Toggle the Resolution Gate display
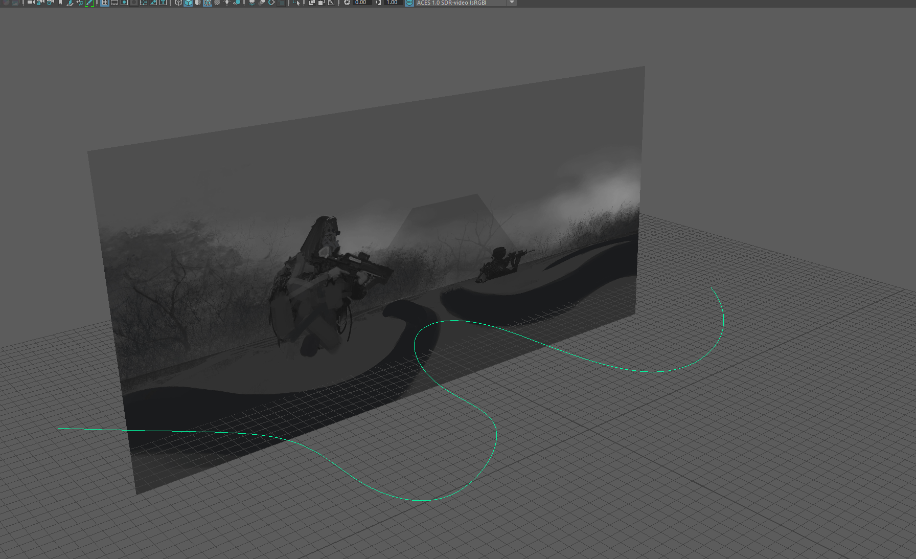 tap(124, 3)
